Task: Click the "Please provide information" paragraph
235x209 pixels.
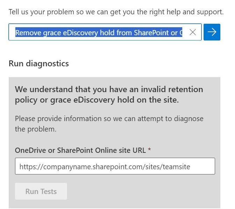Action: click(x=109, y=124)
